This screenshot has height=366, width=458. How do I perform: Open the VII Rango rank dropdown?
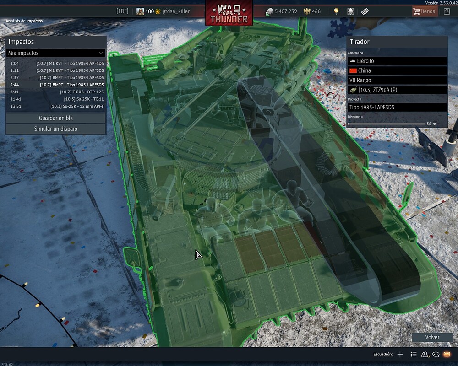(x=397, y=80)
